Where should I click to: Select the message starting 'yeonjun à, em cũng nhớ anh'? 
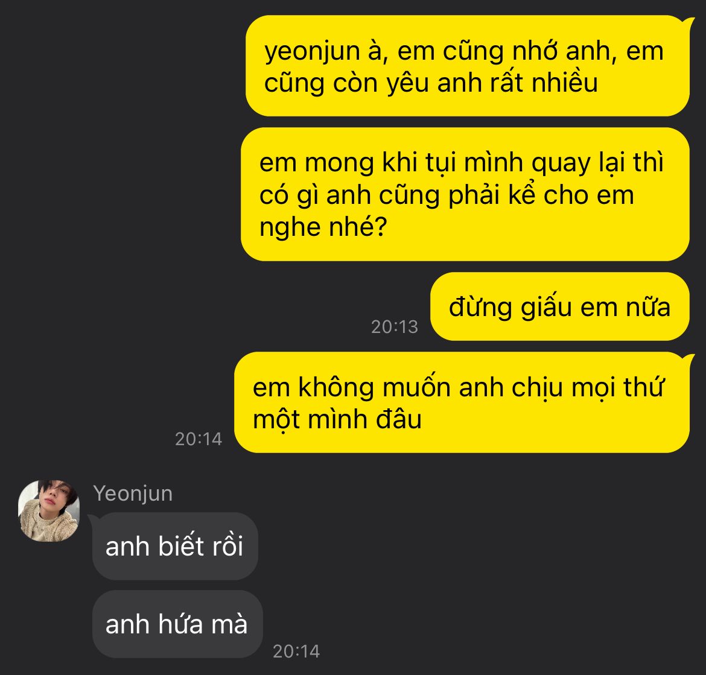468,66
